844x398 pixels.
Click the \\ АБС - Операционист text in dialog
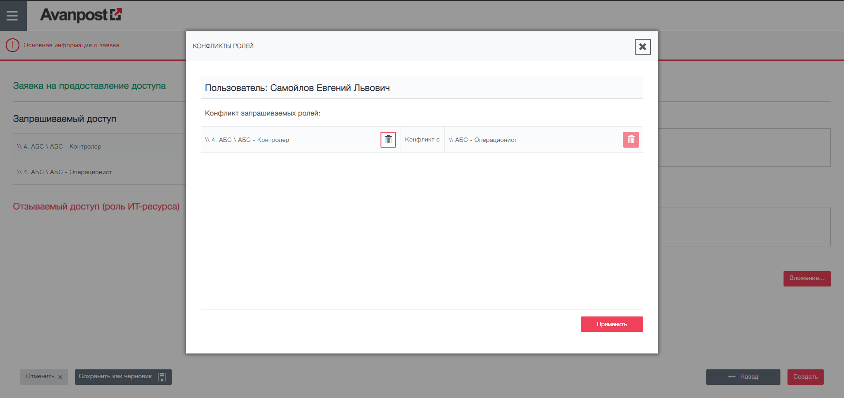point(483,140)
